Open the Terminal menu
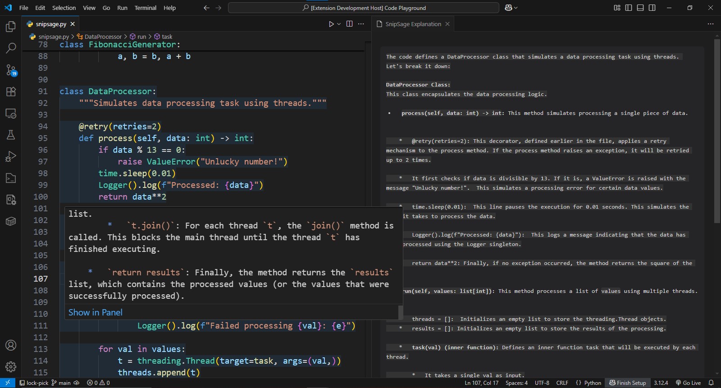The height and width of the screenshot is (388, 721). tap(145, 8)
